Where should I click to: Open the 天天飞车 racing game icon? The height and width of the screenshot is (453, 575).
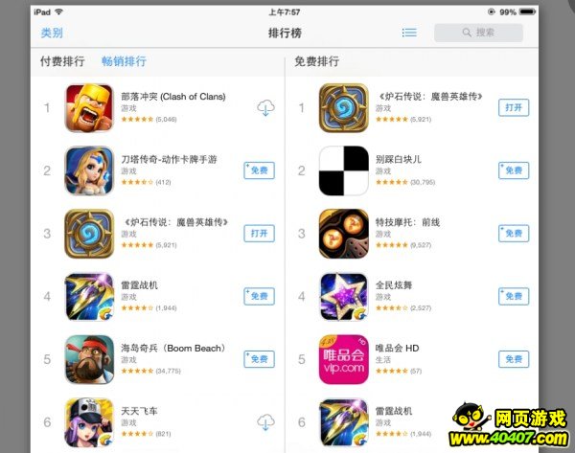[x=89, y=422]
